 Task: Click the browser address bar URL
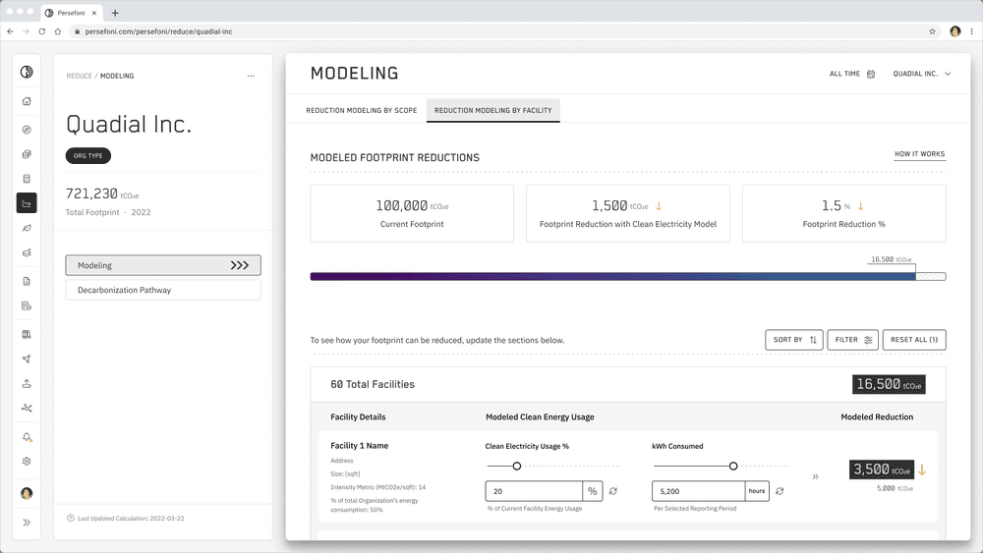[x=158, y=31]
